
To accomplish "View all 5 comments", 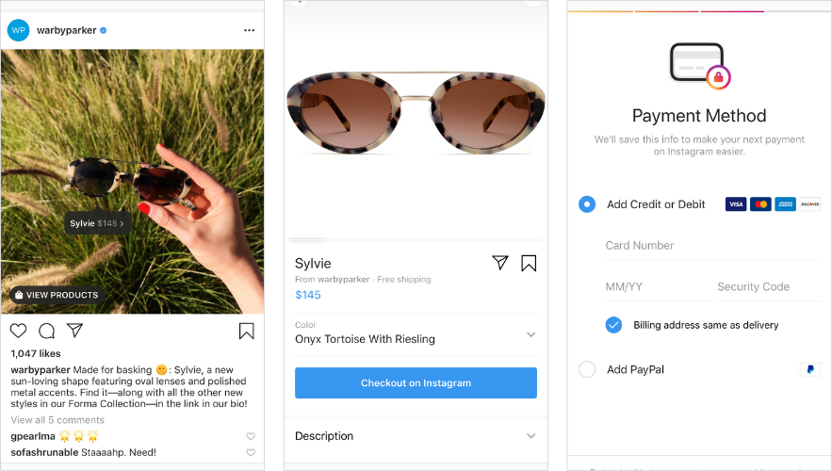I will pyautogui.click(x=57, y=420).
